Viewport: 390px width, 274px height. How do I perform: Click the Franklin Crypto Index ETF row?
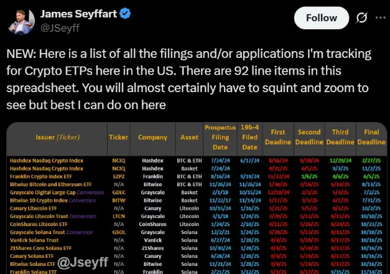[x=197, y=176]
